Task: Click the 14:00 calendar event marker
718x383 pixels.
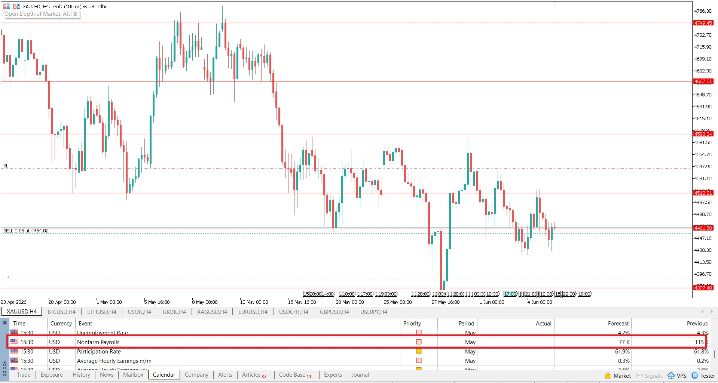Action: 328,294
